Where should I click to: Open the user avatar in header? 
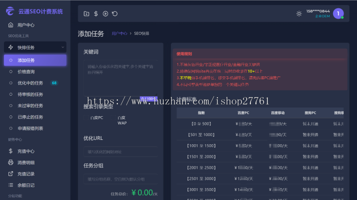(338, 13)
